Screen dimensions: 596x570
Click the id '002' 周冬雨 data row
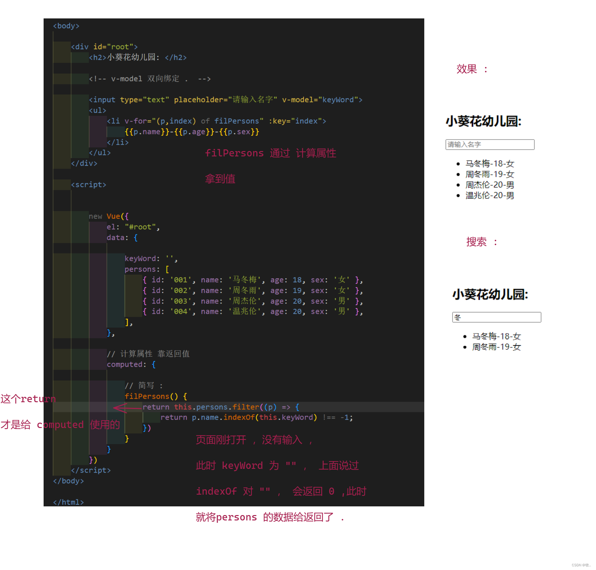pyautogui.click(x=253, y=291)
